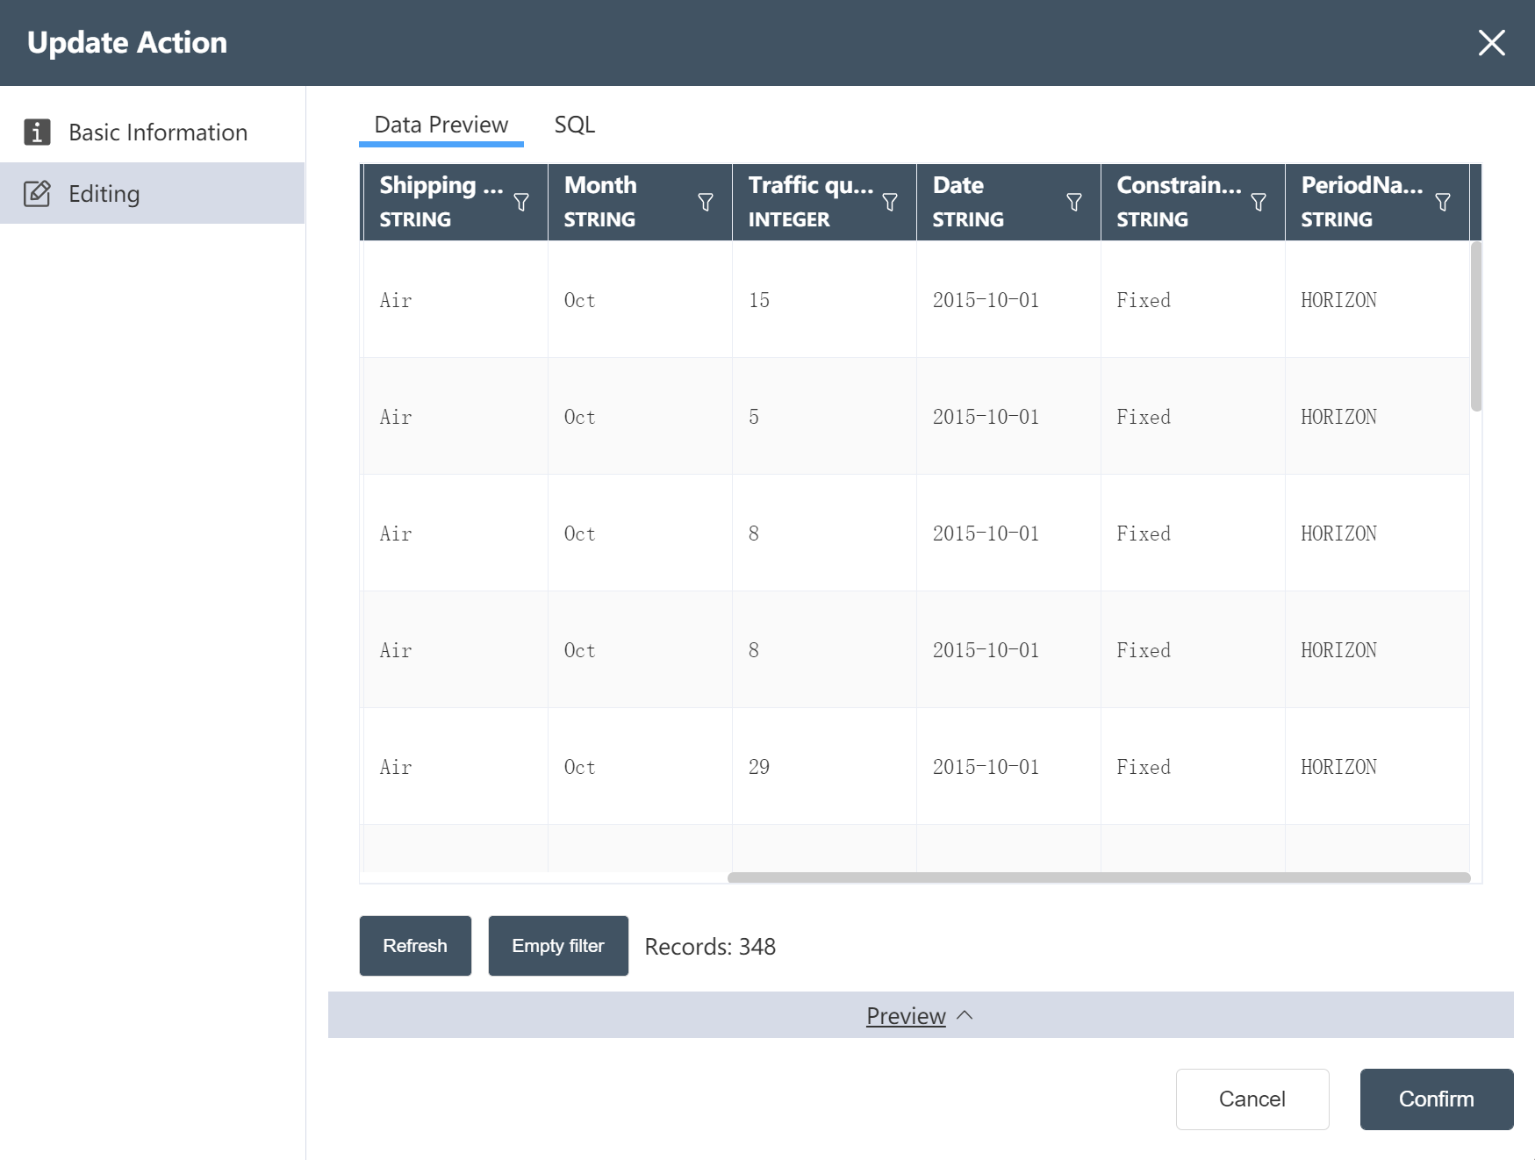The height and width of the screenshot is (1160, 1535).
Task: Open the Constraint column filter funnel
Action: (1259, 203)
